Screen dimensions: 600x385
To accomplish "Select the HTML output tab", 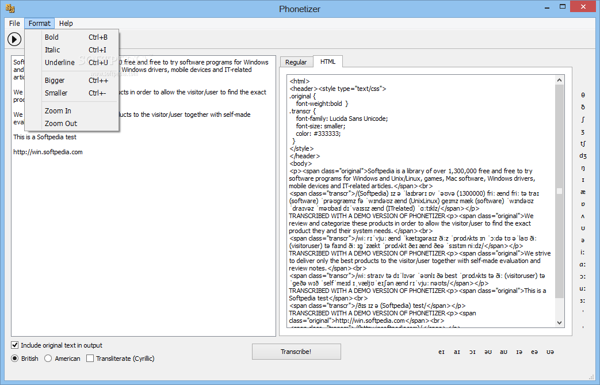I will pyautogui.click(x=328, y=62).
